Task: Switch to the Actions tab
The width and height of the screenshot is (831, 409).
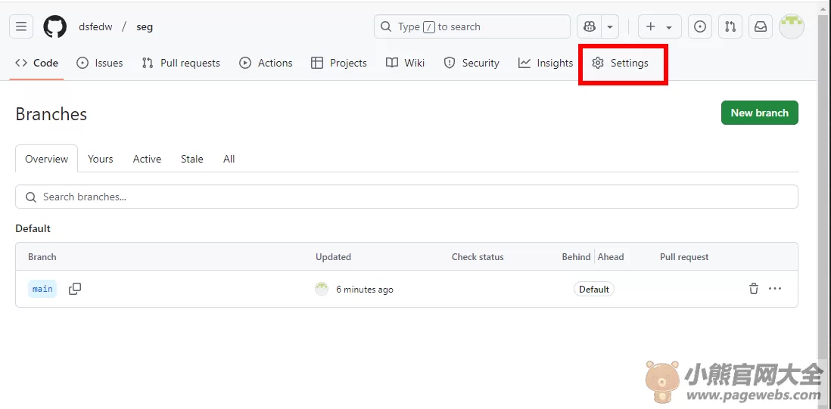Action: click(266, 63)
